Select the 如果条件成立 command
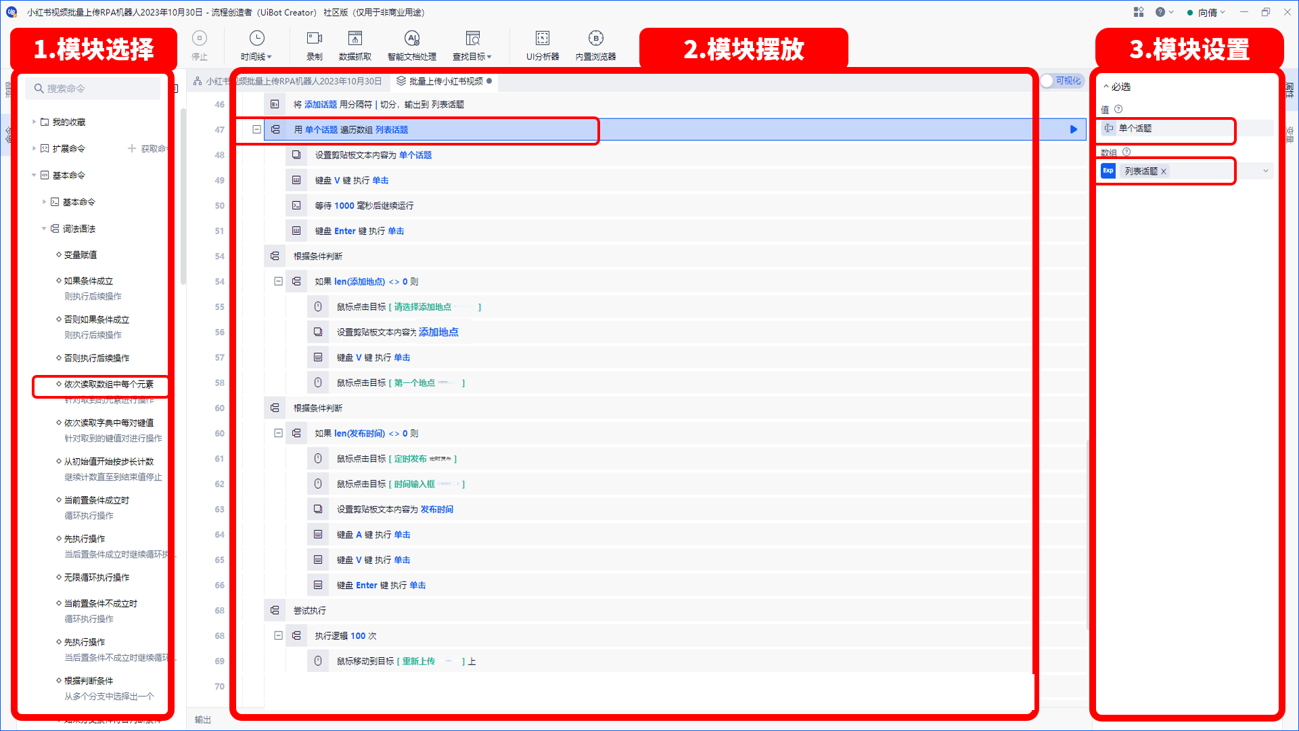The image size is (1299, 731). [89, 281]
